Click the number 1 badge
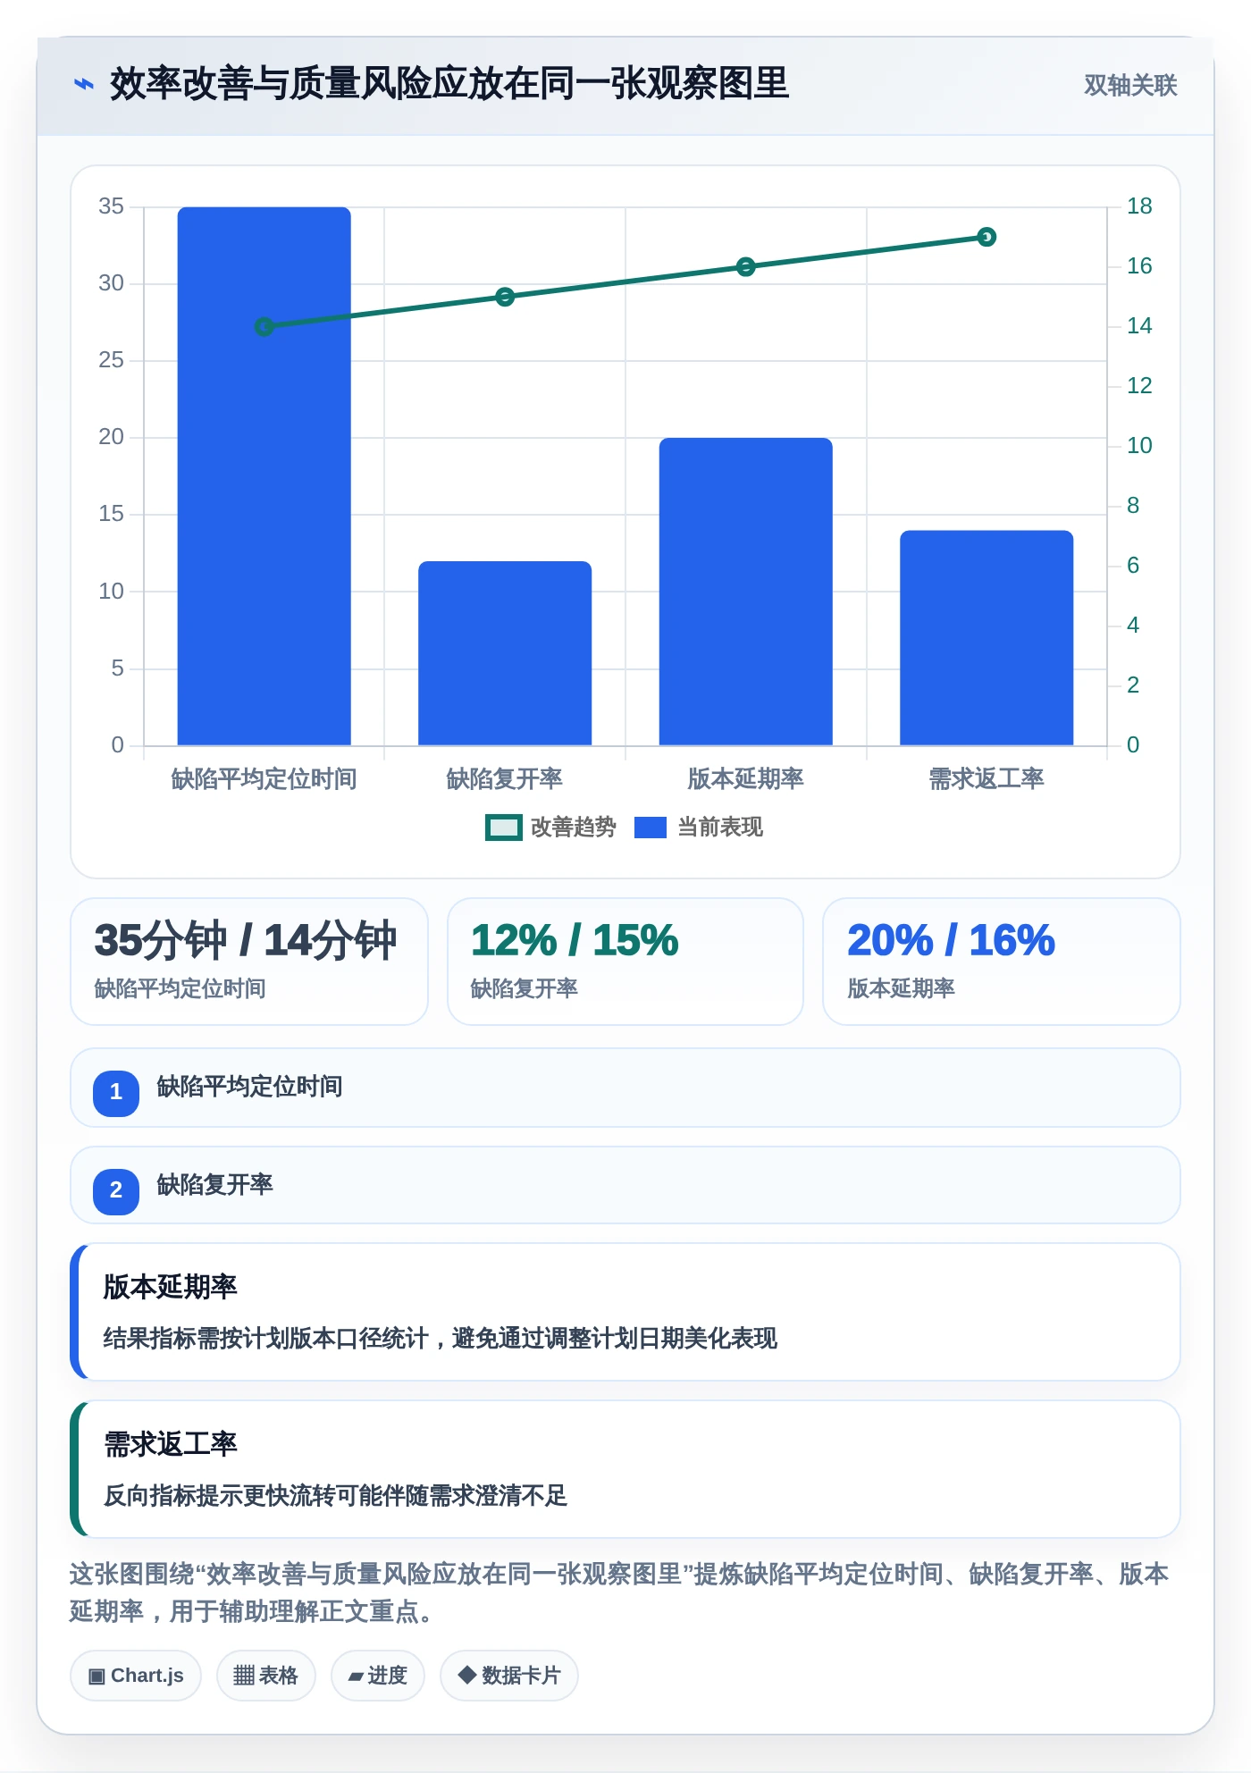This screenshot has height=1773, width=1251. (116, 1092)
